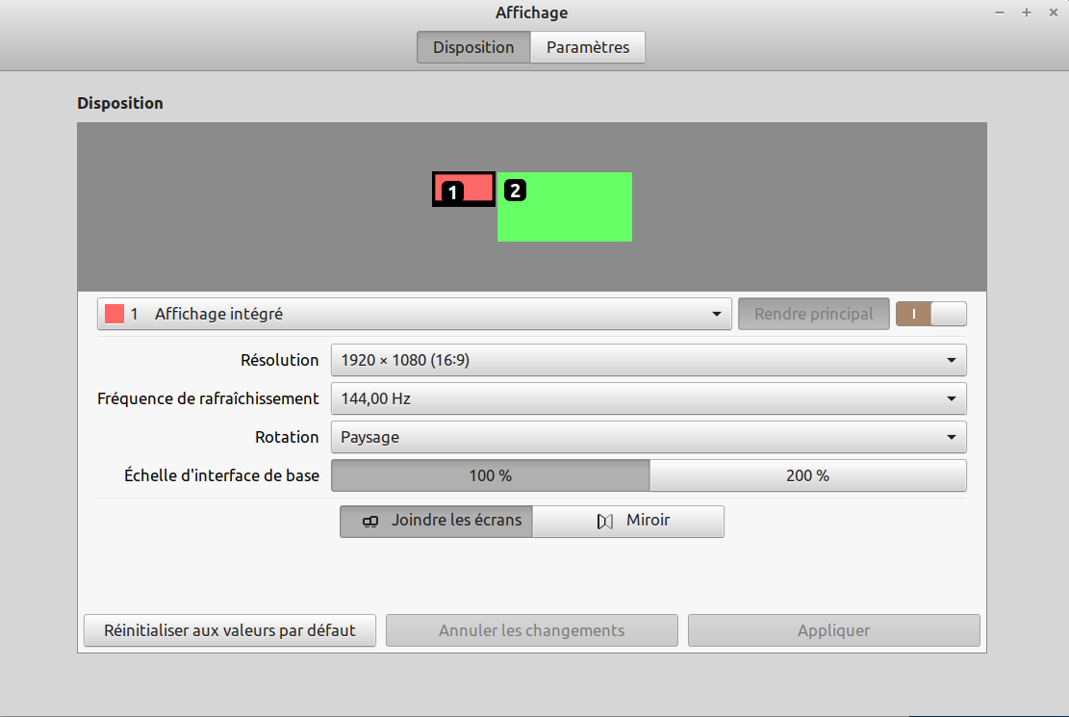Toggle the display enable switch off

(930, 314)
